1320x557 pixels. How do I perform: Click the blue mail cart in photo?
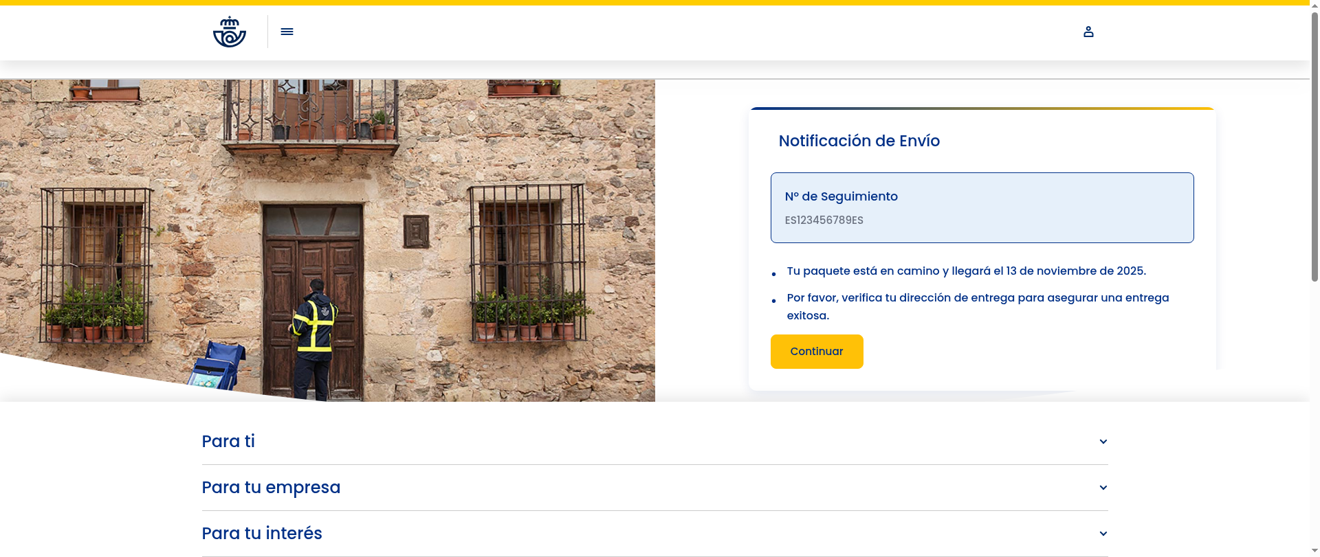pos(217,367)
